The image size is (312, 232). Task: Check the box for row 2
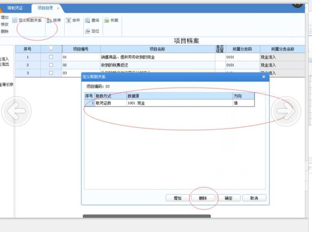[x=51, y=65]
